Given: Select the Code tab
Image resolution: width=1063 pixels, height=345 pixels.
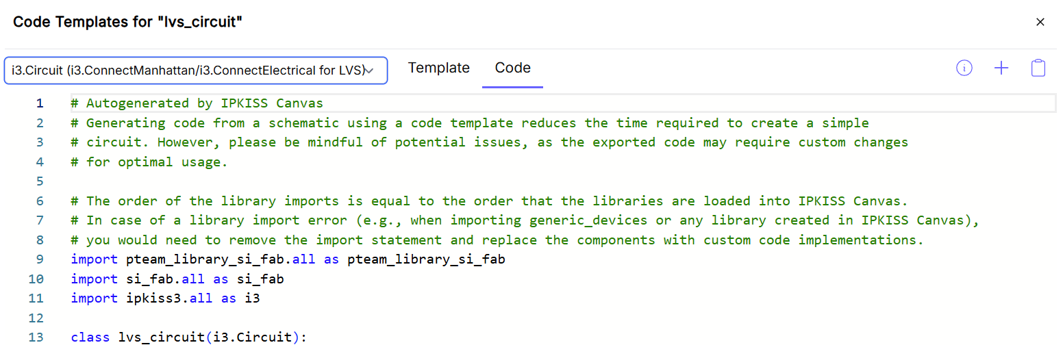Looking at the screenshot, I should (512, 68).
